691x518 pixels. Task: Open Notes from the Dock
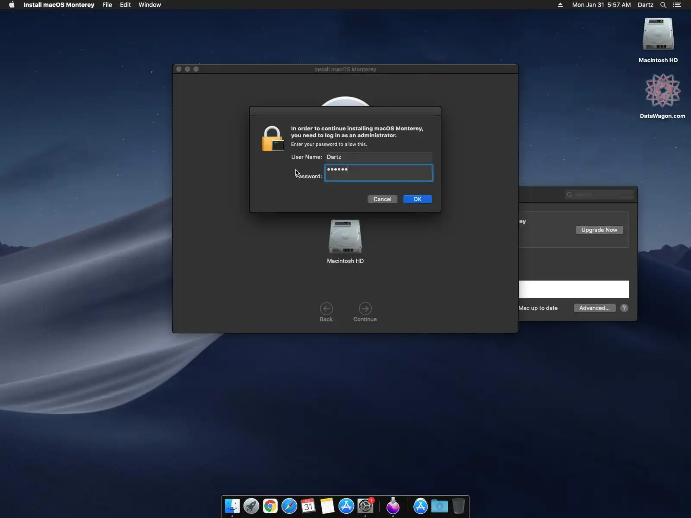327,506
